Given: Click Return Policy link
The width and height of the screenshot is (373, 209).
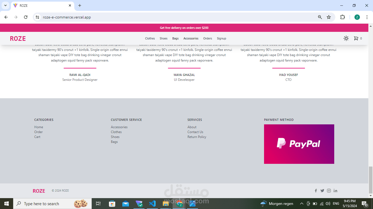Looking at the screenshot, I should pyautogui.click(x=197, y=137).
